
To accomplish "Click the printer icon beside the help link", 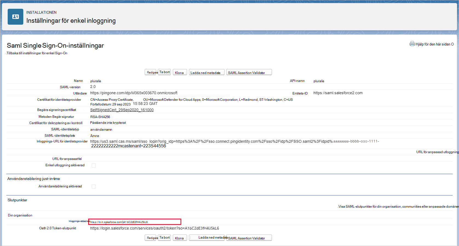I will pos(412,44).
